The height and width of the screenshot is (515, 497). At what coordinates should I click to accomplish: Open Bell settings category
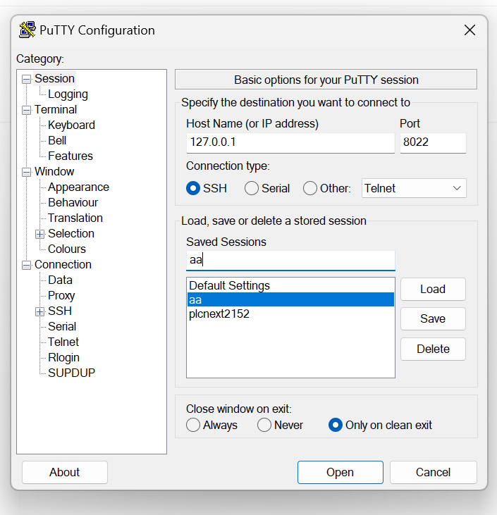coord(57,140)
